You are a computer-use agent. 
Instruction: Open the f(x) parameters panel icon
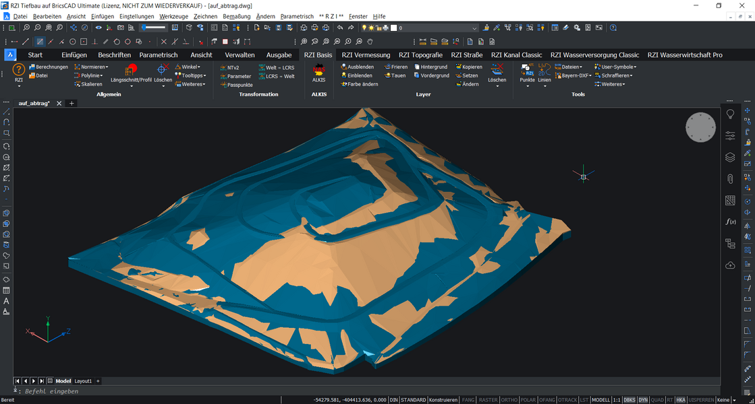(x=730, y=222)
